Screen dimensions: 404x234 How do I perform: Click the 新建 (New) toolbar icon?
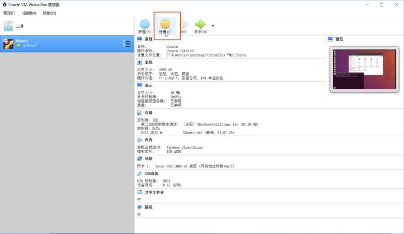click(x=145, y=25)
